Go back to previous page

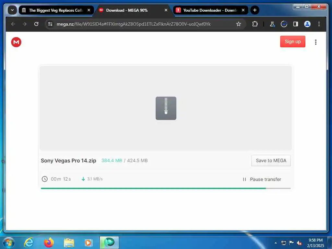click(x=13, y=24)
